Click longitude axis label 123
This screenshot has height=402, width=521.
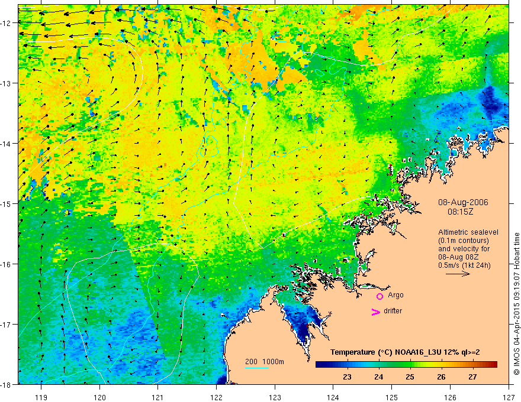[x=275, y=397]
